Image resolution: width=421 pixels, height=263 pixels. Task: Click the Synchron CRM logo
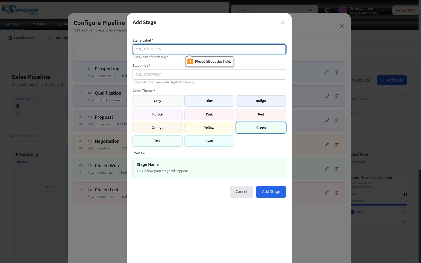point(19,10)
